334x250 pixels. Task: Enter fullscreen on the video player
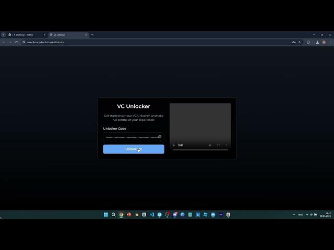click(218, 145)
